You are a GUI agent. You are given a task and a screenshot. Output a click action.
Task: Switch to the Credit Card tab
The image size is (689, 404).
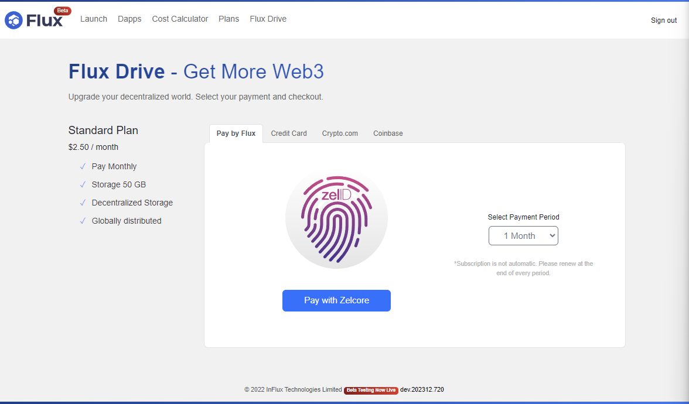point(289,133)
